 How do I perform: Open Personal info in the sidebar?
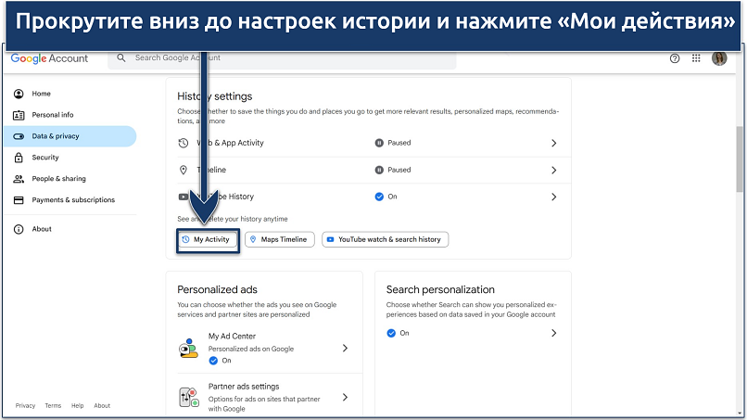[x=53, y=115]
